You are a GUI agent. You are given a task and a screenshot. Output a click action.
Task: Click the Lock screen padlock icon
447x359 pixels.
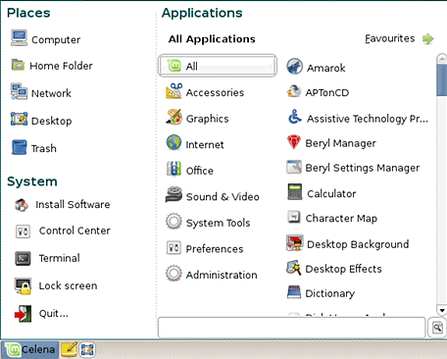pos(23,286)
